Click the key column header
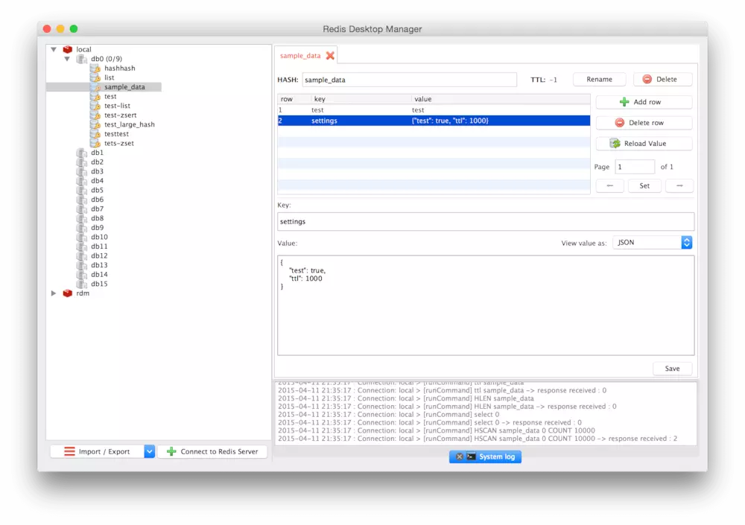This screenshot has height=525, width=745. (x=361, y=99)
